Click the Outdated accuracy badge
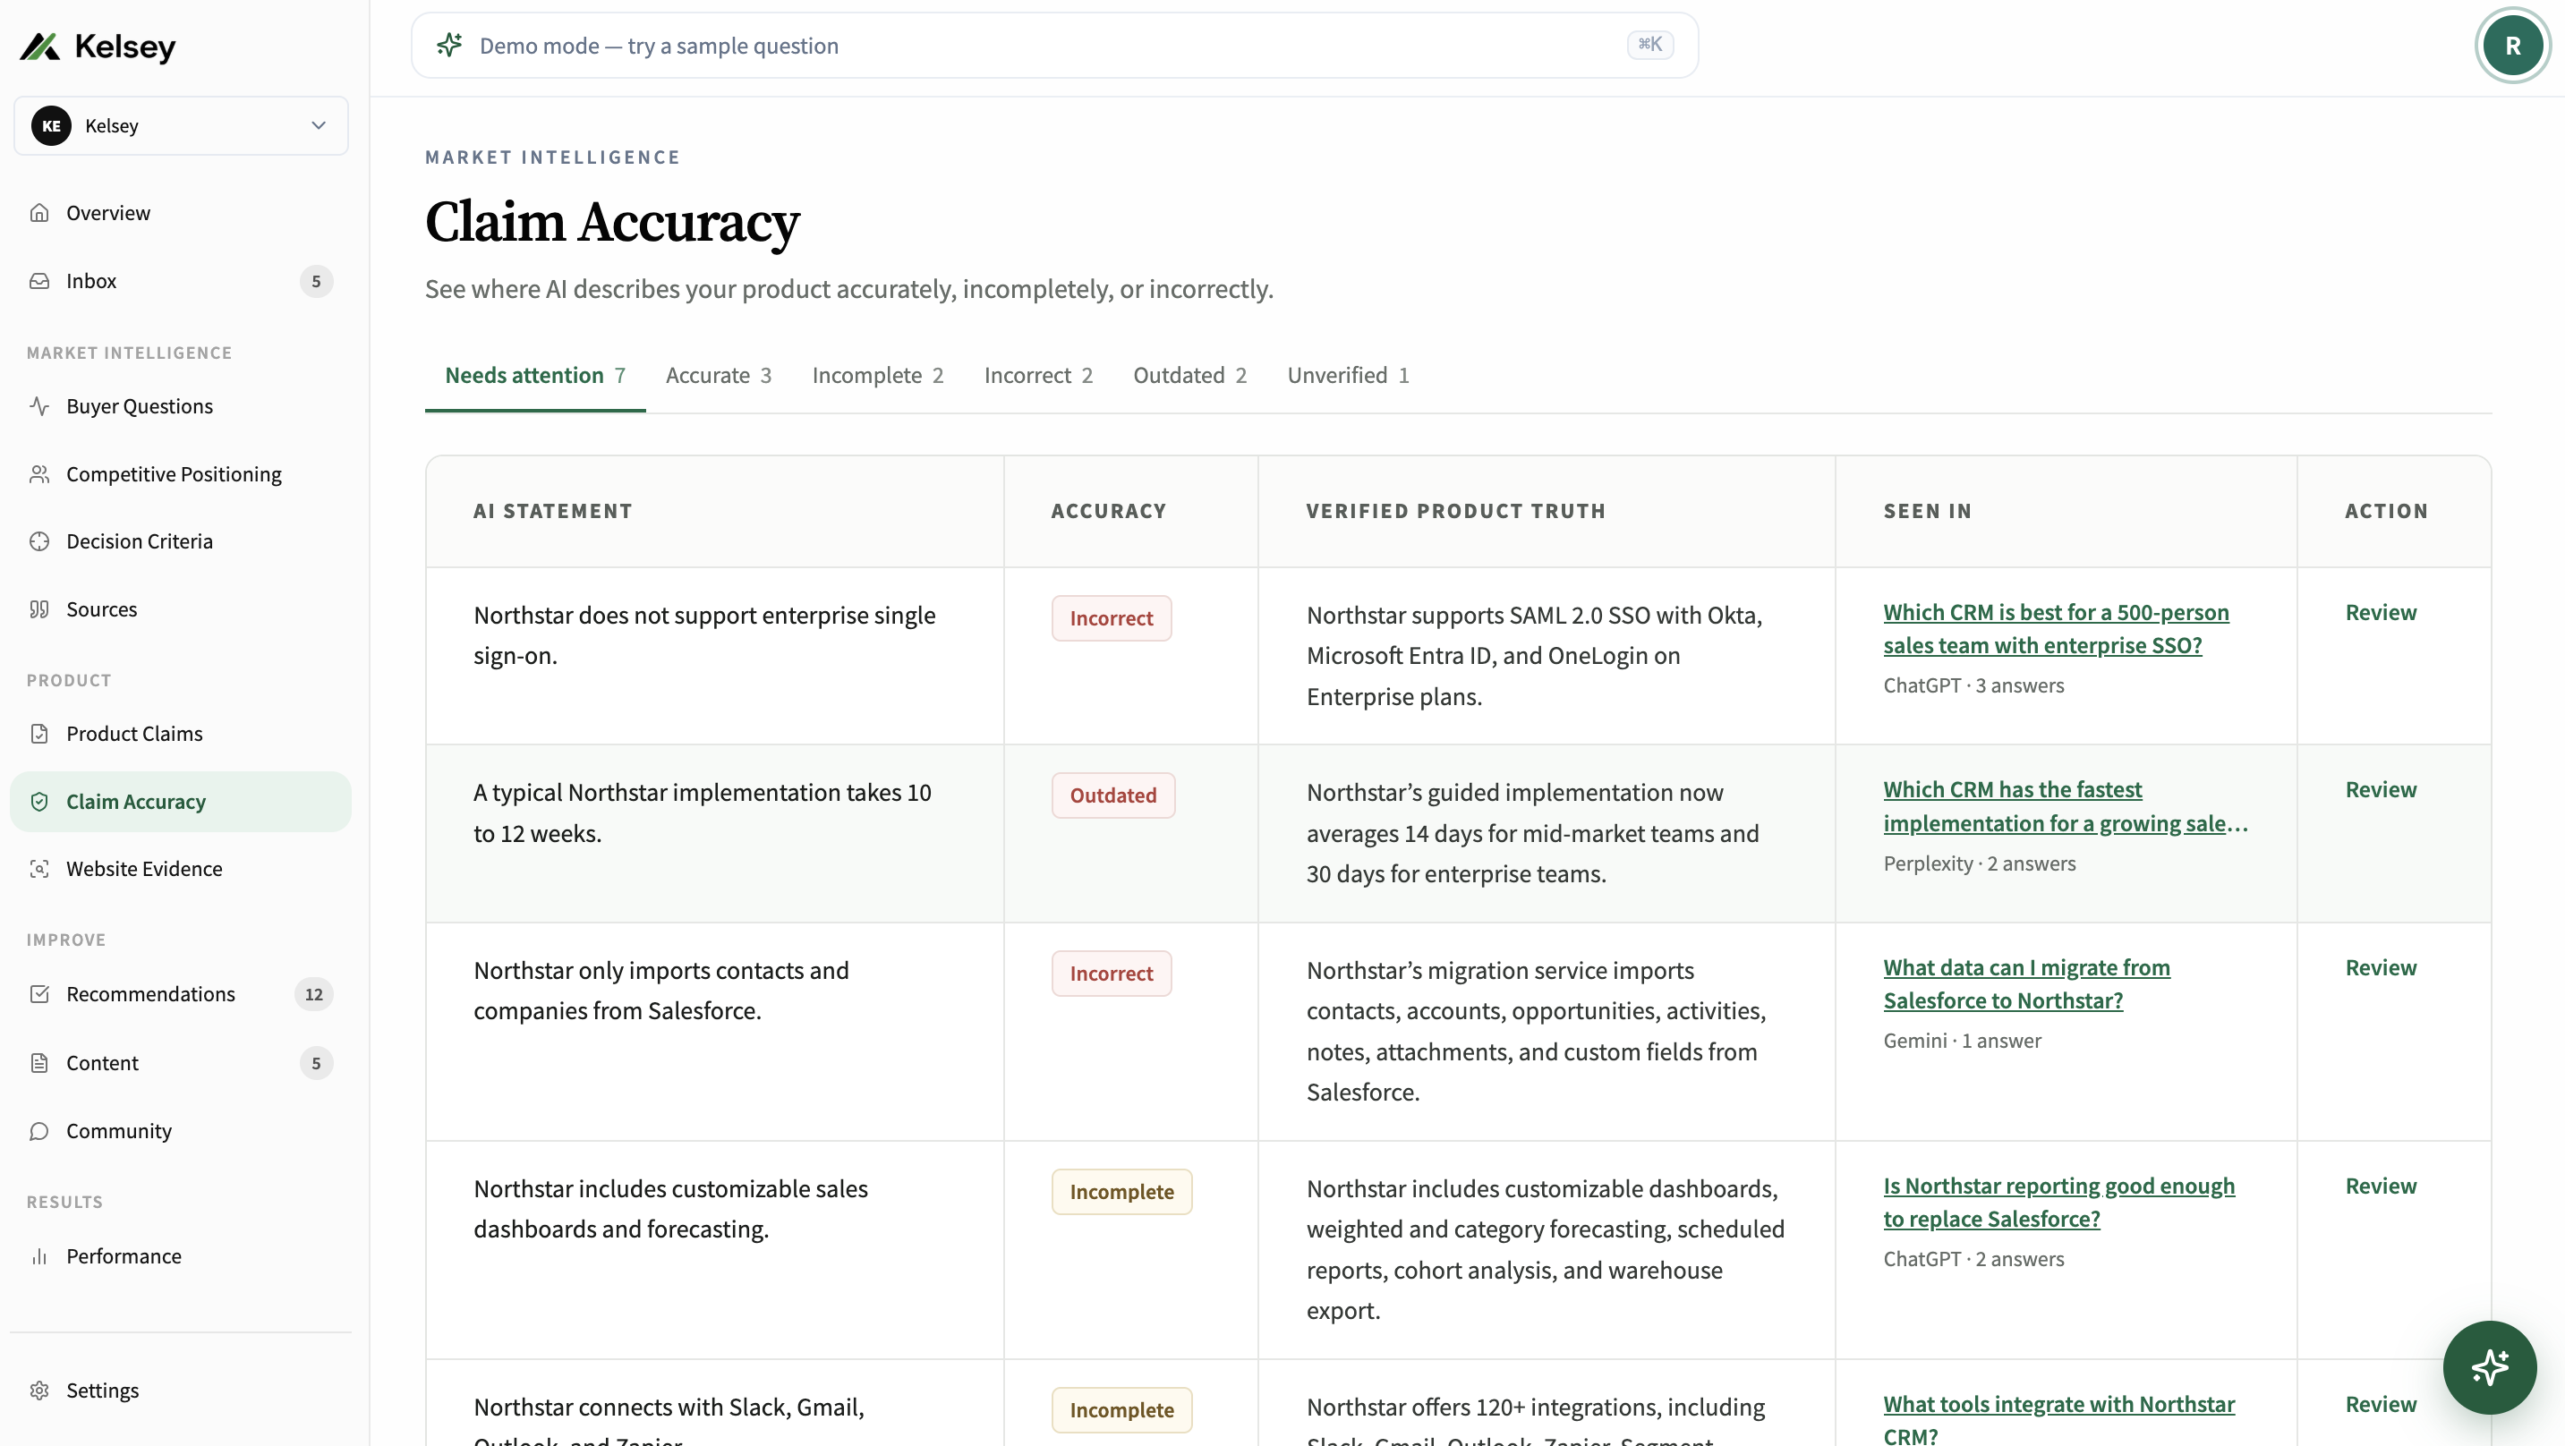Viewport: 2565px width, 1446px height. 1112,795
